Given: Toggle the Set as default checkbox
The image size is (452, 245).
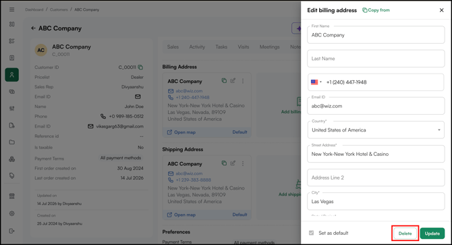Looking at the screenshot, I should pyautogui.click(x=311, y=233).
